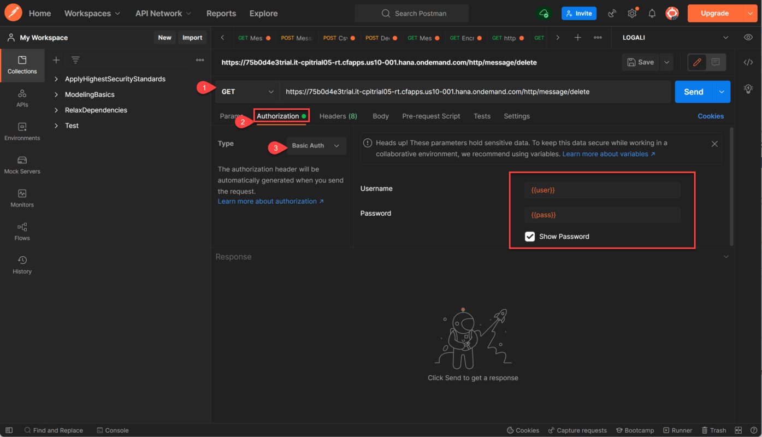Open the collections more options ellipsis
The width and height of the screenshot is (762, 437).
coord(200,60)
